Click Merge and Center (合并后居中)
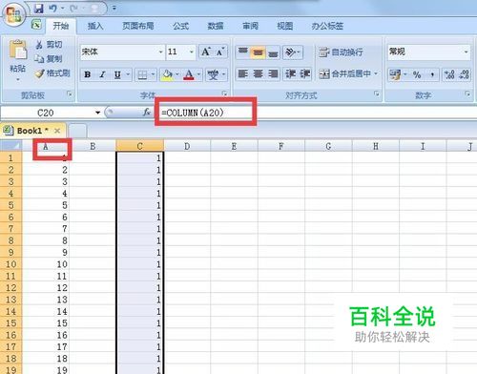 click(344, 74)
